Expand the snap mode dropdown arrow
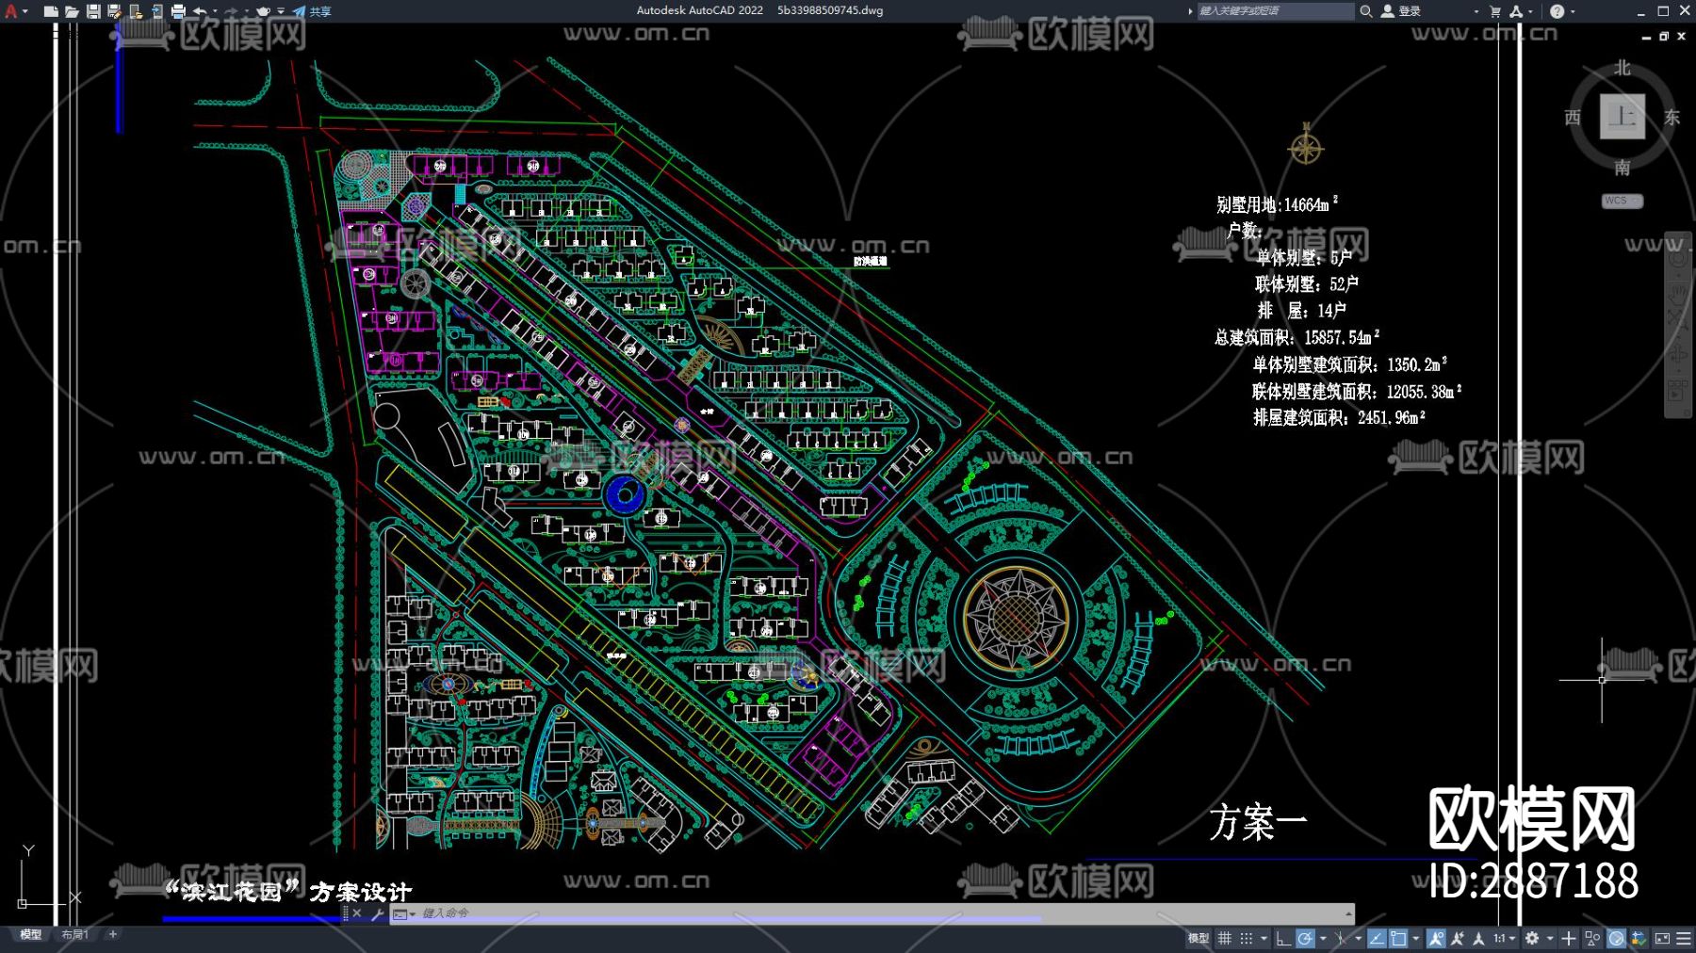Screen dimensions: 1696x953 [1264, 938]
